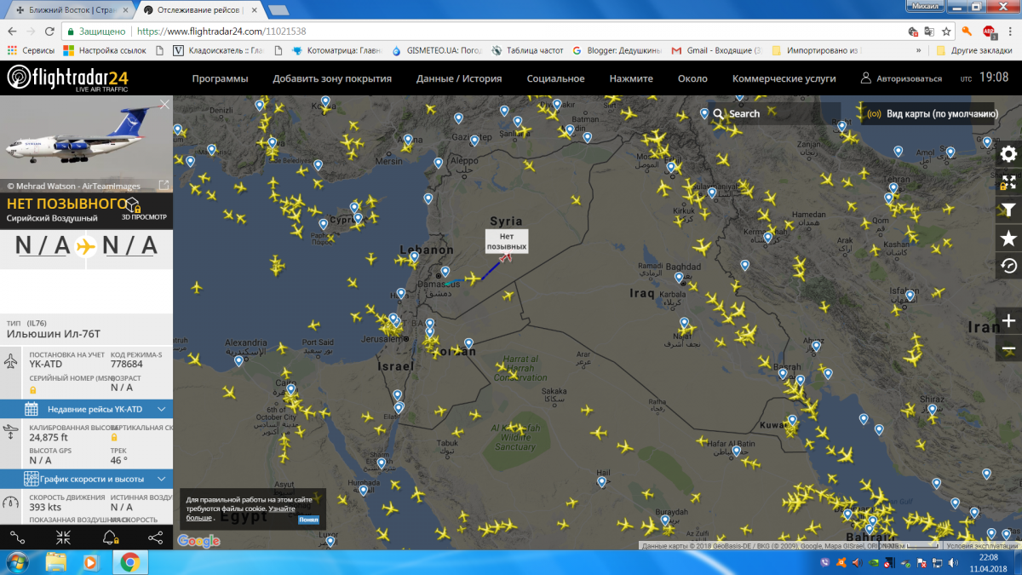Open GISMETEO.UA bookmark
The height and width of the screenshot is (575, 1022).
436,50
